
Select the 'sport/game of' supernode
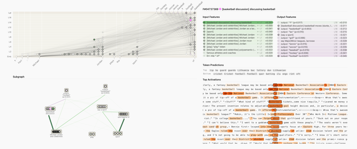[124, 114]
